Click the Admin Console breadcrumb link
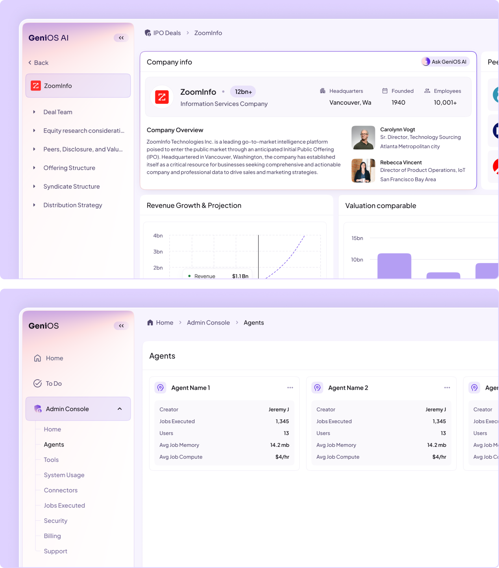 point(208,323)
